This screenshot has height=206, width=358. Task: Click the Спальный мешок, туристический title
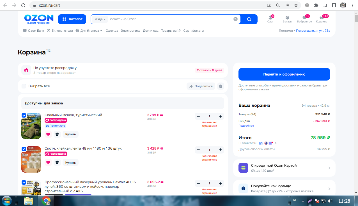tap(73, 115)
